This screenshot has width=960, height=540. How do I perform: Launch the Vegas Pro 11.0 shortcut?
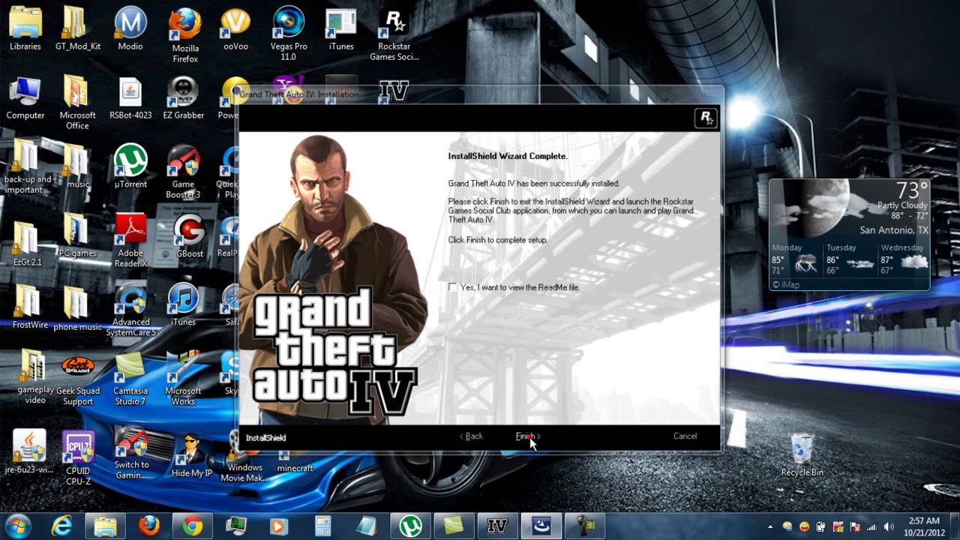point(288,34)
